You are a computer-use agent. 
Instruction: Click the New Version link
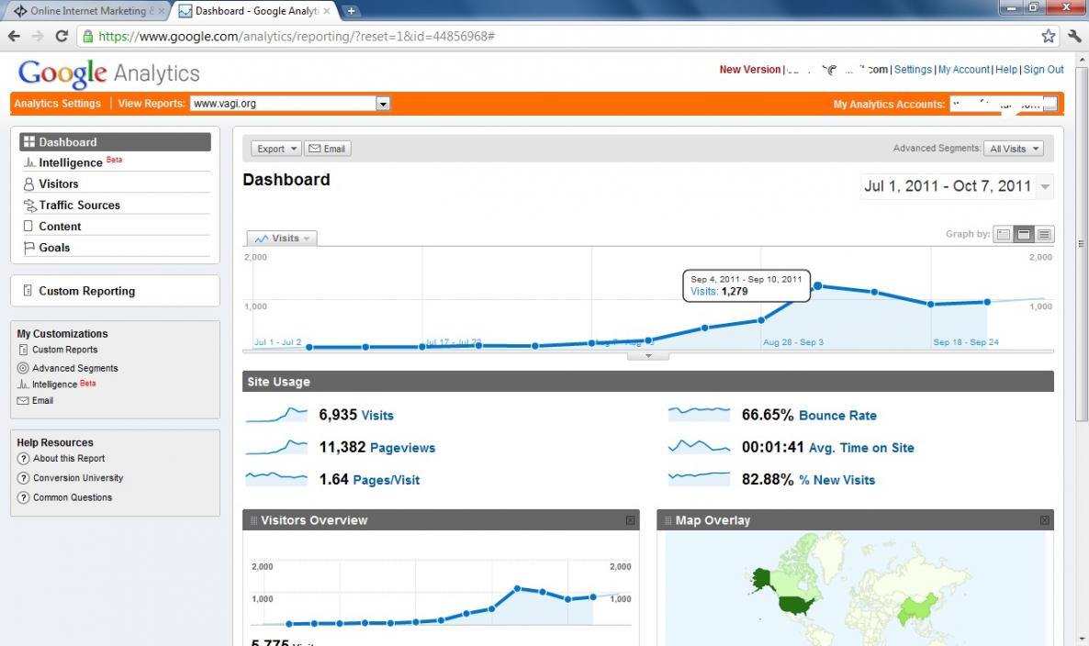click(750, 70)
